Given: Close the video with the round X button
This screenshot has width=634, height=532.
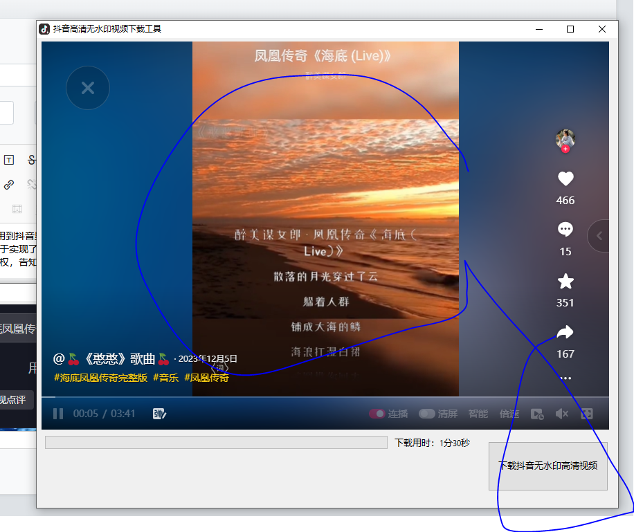Looking at the screenshot, I should (x=88, y=88).
